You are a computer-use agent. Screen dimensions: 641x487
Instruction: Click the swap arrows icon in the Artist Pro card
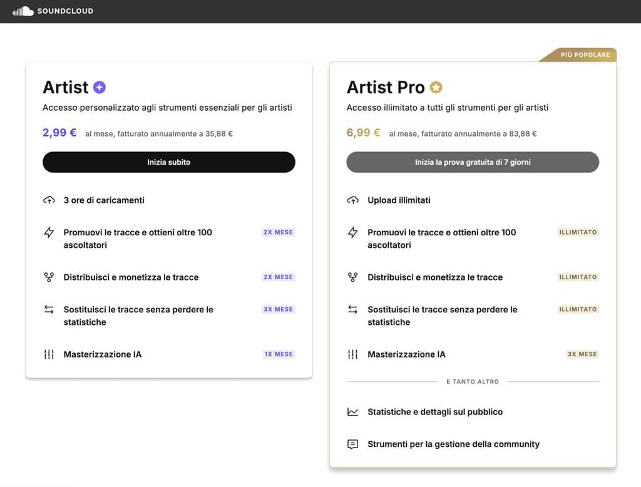pos(353,309)
